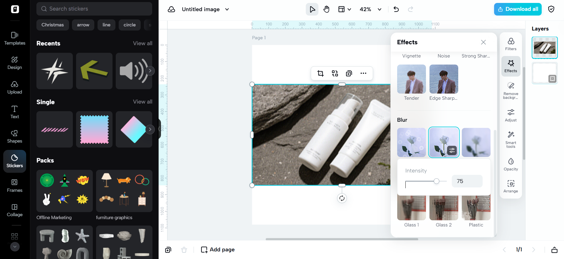Click the Add page button
The width and height of the screenshot is (564, 259).
218,250
